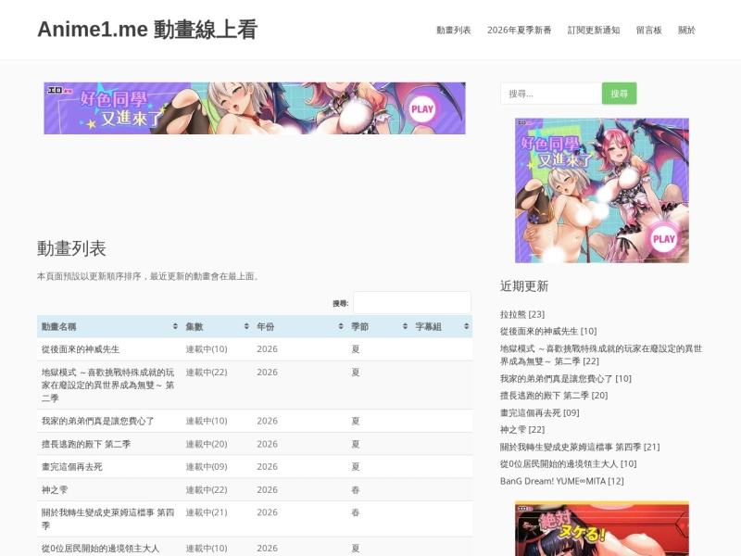
Task: Click 2026 year cell in 畫完這個再去死 row
Action: [x=267, y=467]
